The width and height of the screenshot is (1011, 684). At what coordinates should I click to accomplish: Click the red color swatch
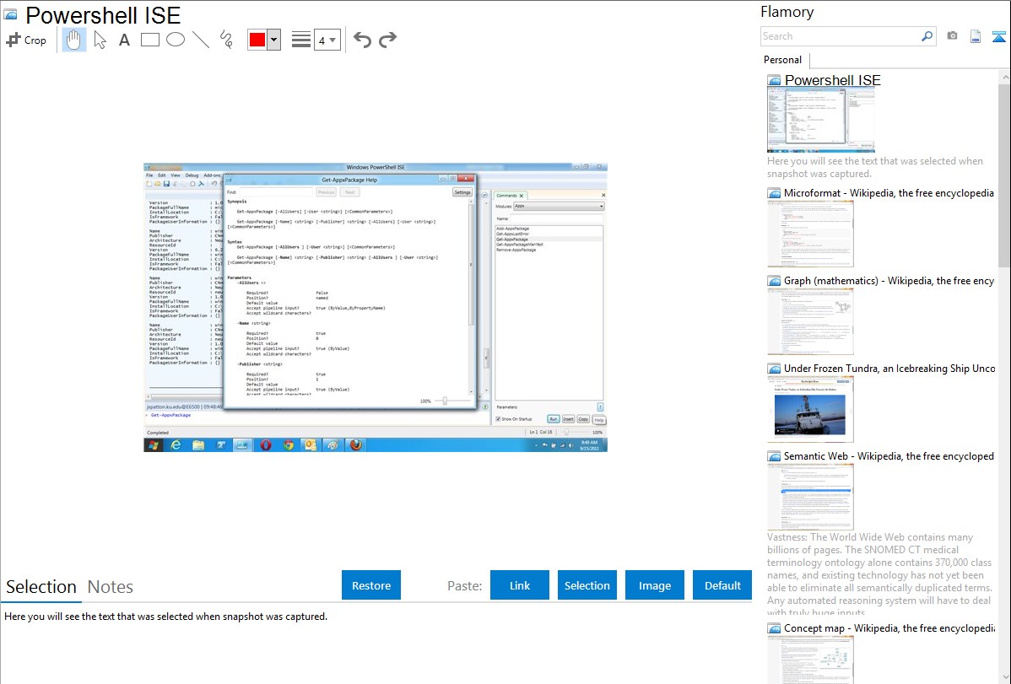click(x=257, y=40)
